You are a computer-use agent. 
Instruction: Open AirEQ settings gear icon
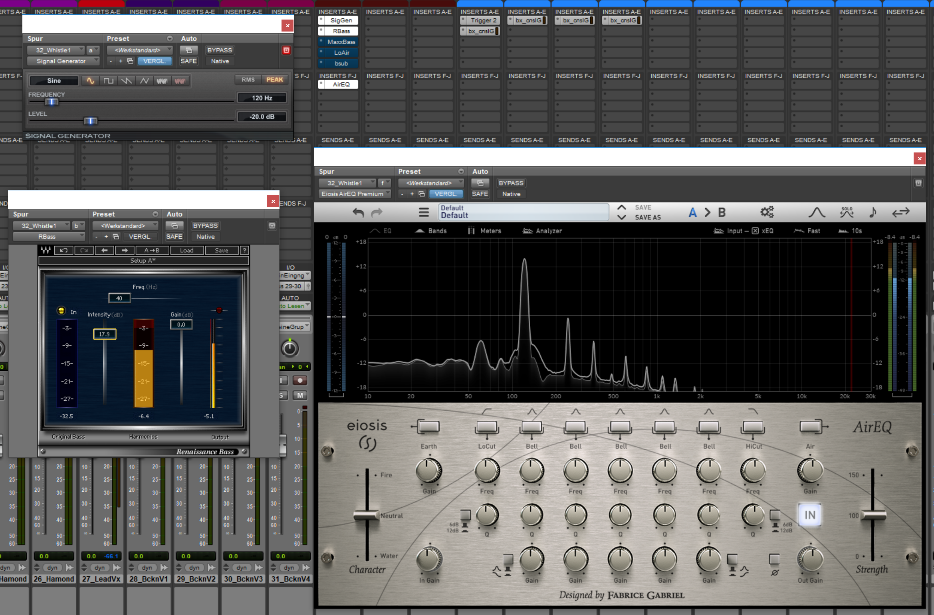[767, 212]
